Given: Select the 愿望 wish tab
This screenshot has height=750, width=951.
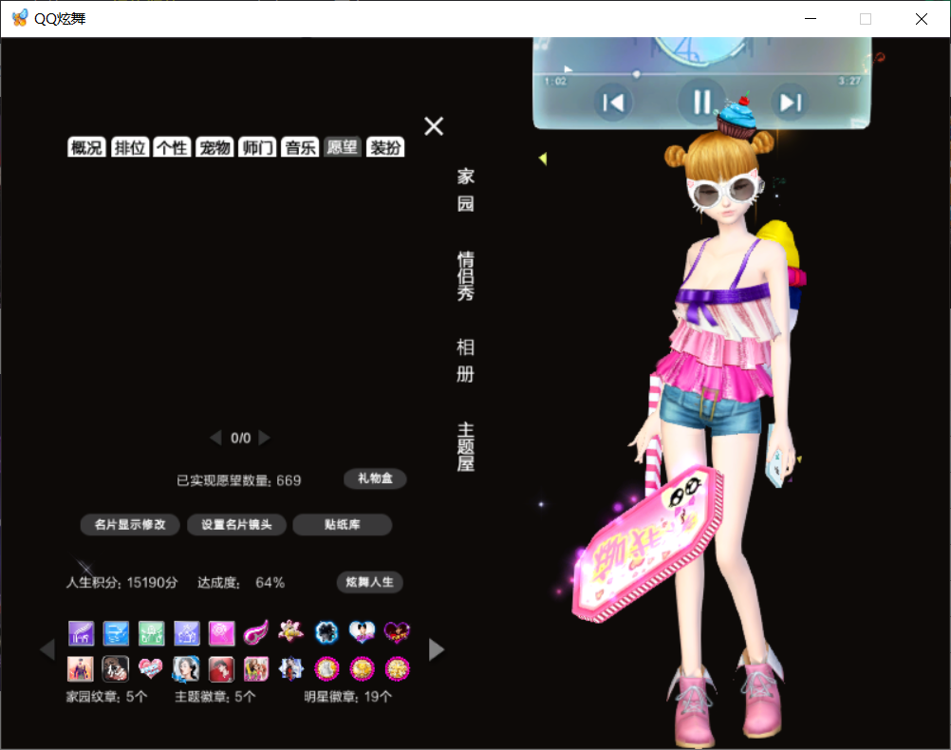Looking at the screenshot, I should (343, 147).
